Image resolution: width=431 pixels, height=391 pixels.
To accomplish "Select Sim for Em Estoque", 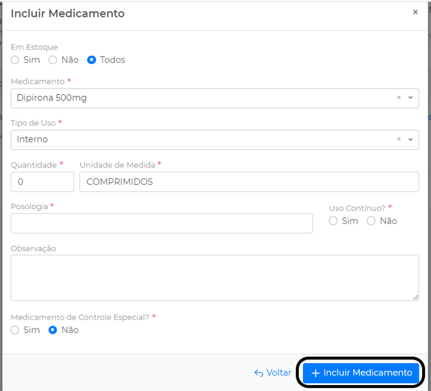I will pos(15,60).
